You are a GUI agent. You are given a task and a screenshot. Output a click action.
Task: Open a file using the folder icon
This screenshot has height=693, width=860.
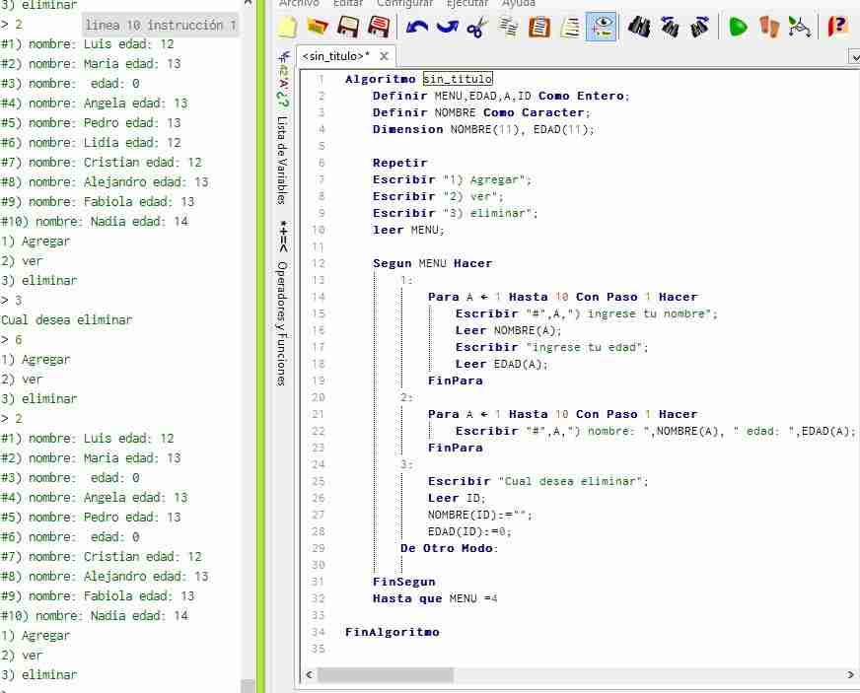click(x=317, y=27)
